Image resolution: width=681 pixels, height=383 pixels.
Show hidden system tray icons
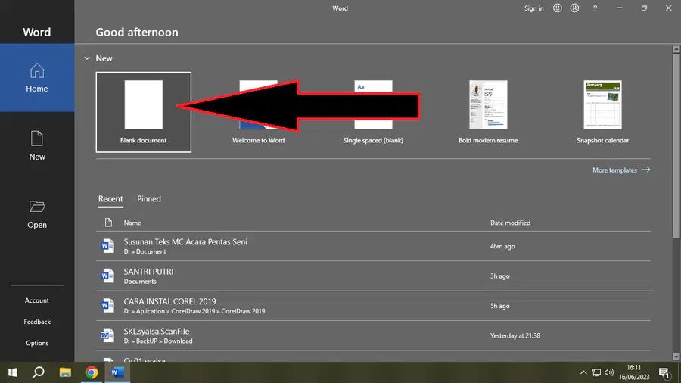[x=583, y=372]
